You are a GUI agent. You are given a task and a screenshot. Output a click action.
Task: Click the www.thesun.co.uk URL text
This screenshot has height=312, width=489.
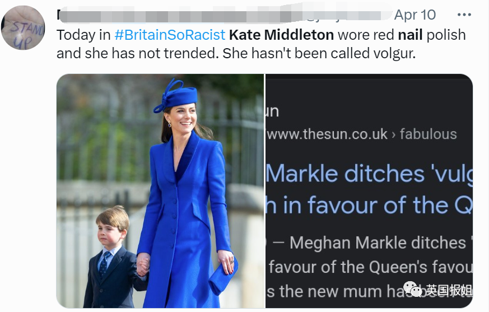click(x=328, y=134)
